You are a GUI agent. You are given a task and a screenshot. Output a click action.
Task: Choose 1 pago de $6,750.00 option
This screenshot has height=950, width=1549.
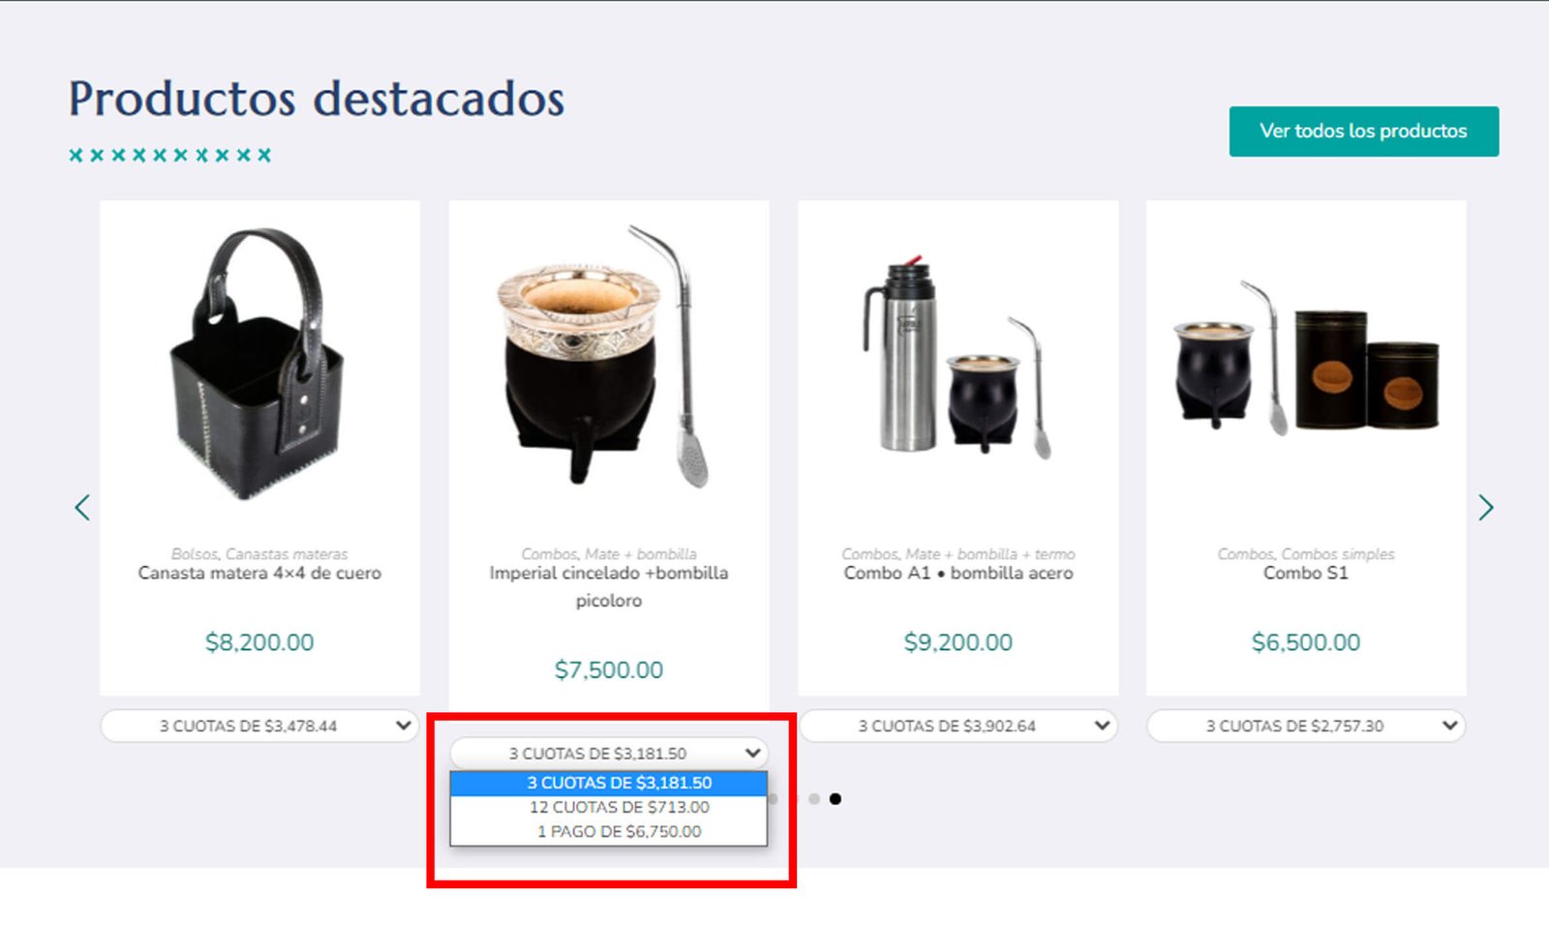click(x=609, y=832)
